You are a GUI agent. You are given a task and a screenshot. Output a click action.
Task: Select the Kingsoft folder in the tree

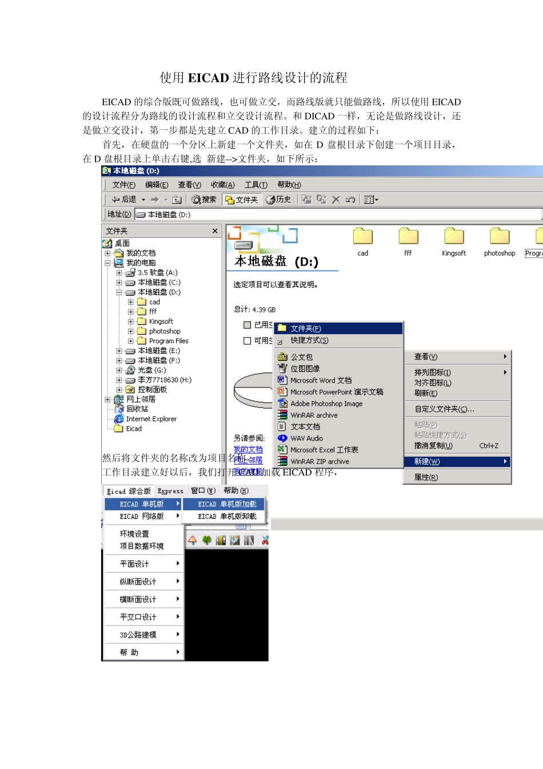[155, 322]
